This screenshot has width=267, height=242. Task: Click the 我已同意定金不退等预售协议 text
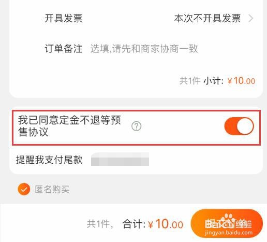click(69, 126)
